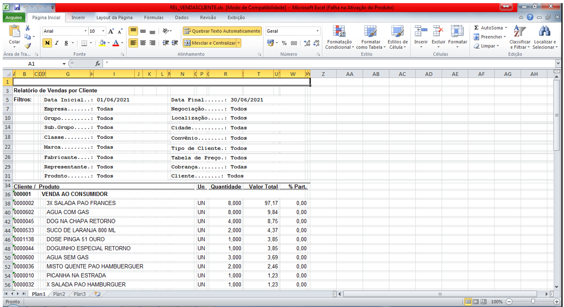Viewport: 564px width, 307px height.
Task: Open Formatação Condicional menu
Action: 340,37
